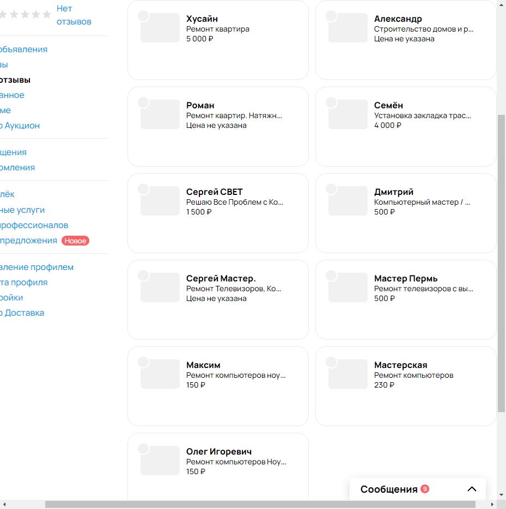This screenshot has height=509, width=506.
Task: Open the ...ойки settings sidebar link
Action: [11, 298]
